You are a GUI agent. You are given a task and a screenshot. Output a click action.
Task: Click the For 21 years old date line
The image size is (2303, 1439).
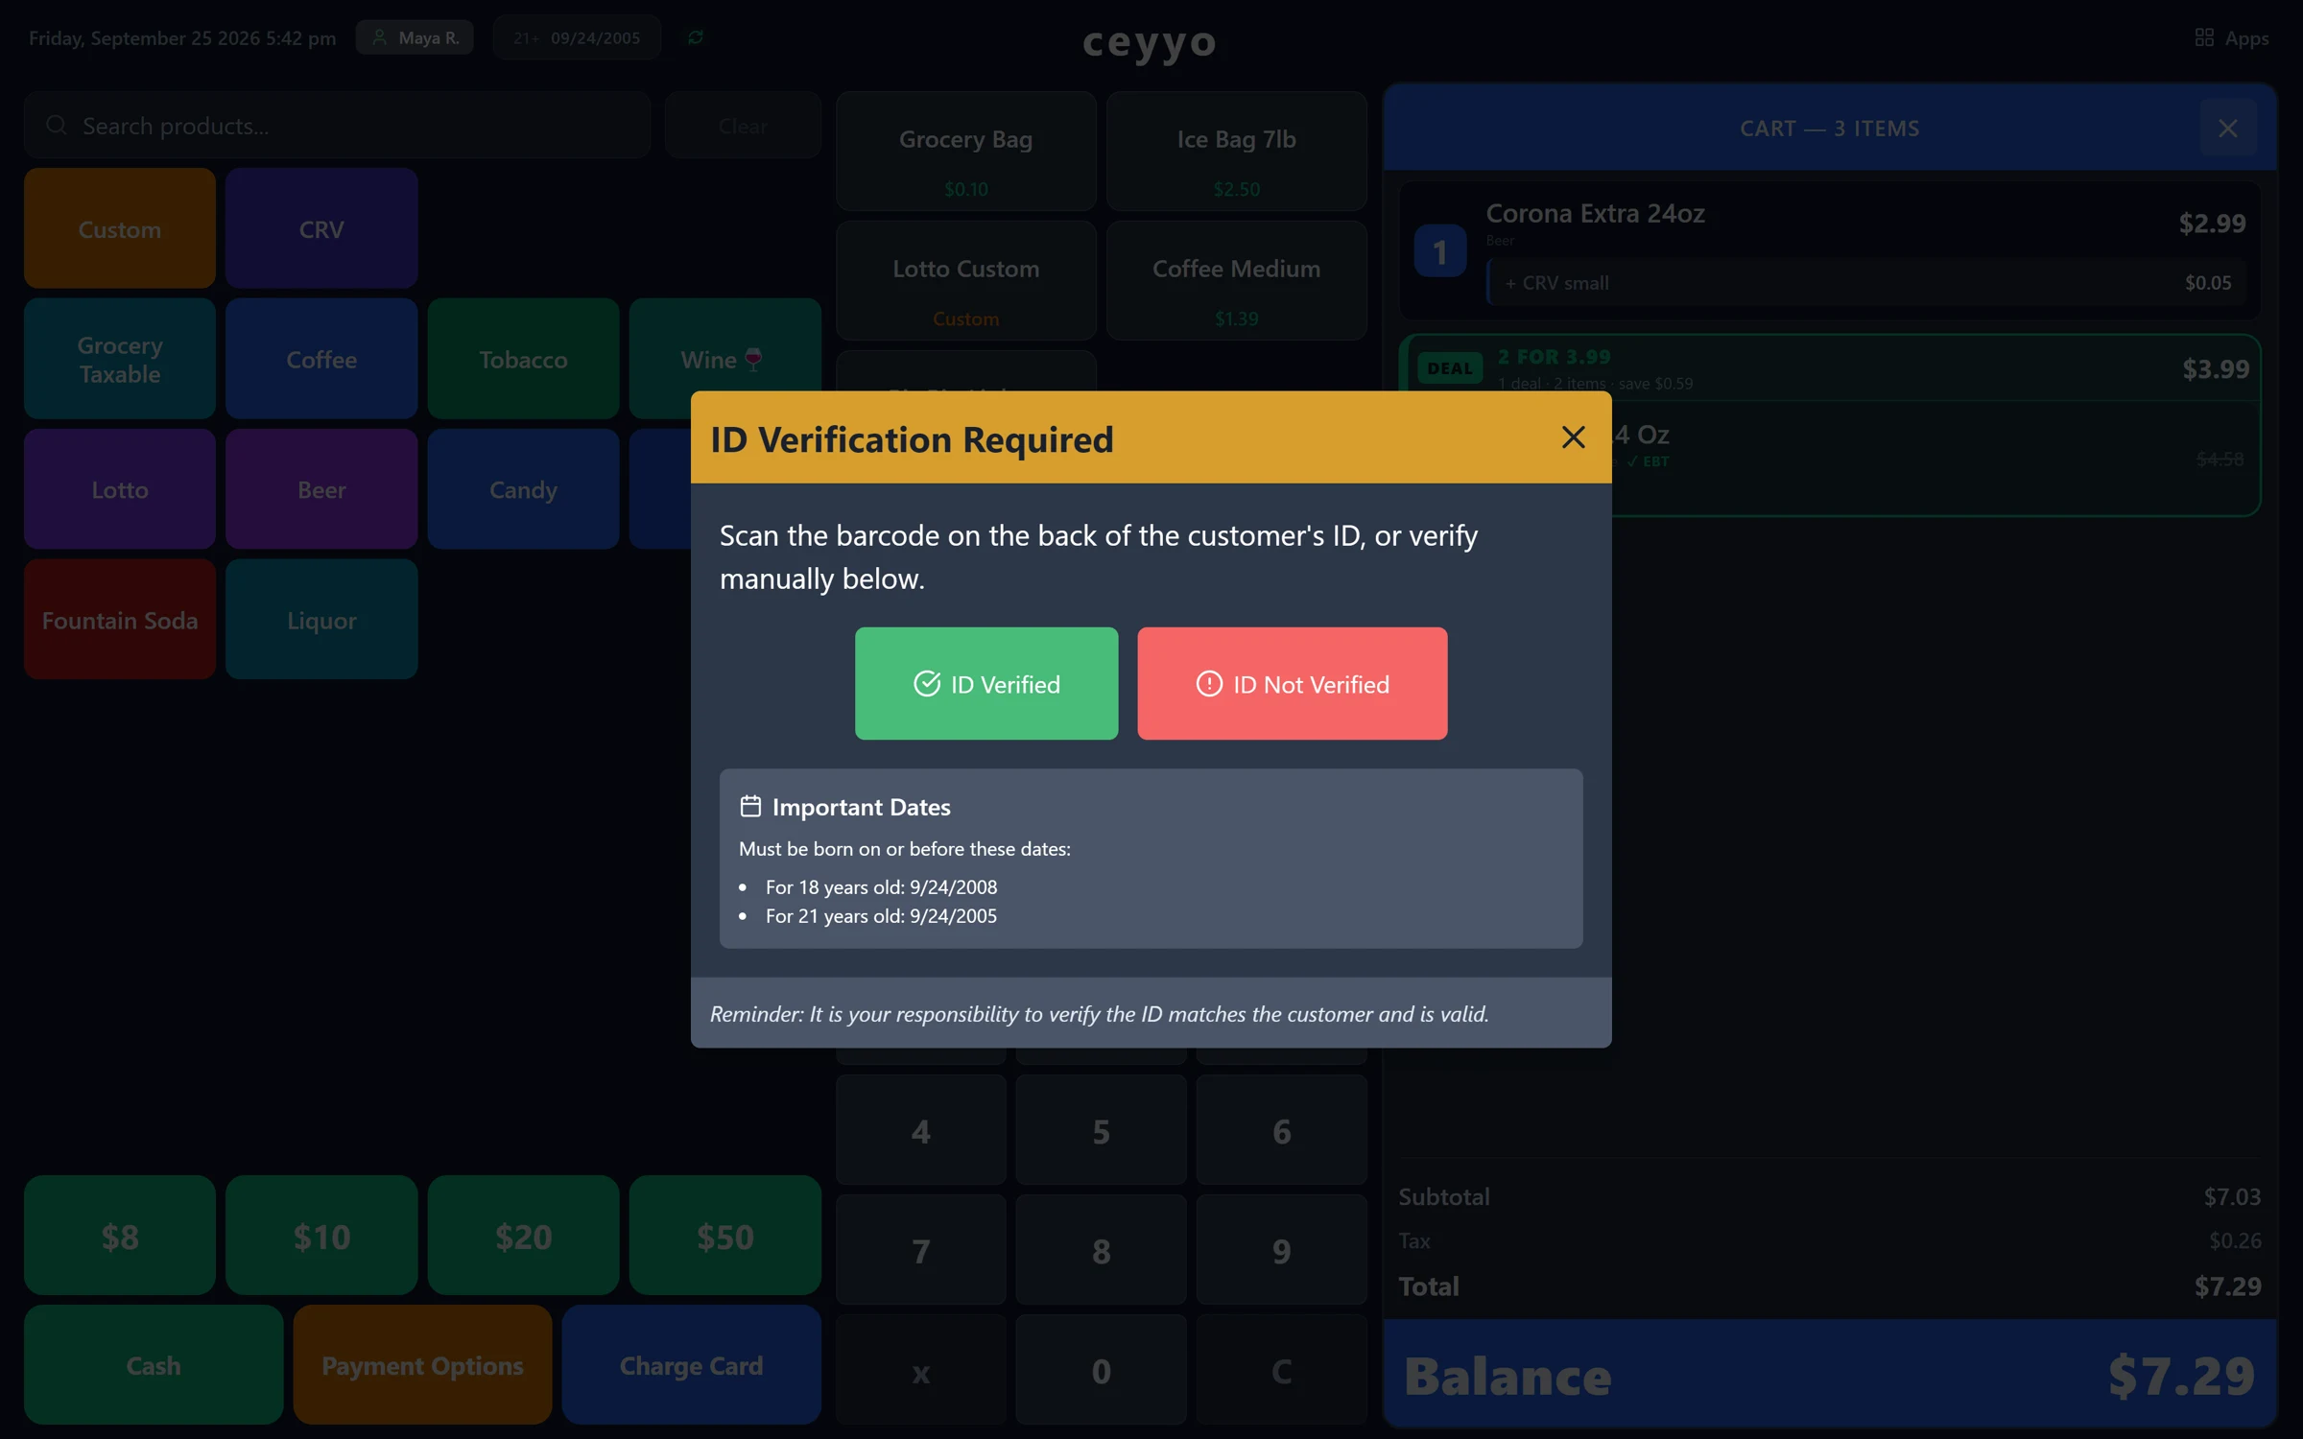(x=881, y=915)
